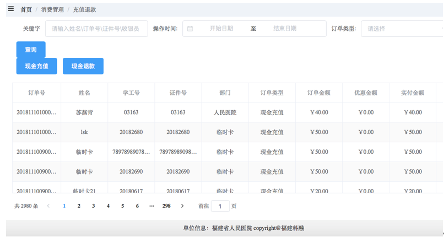Select the name cell lsk
The width and height of the screenshot is (444, 237).
point(84,132)
